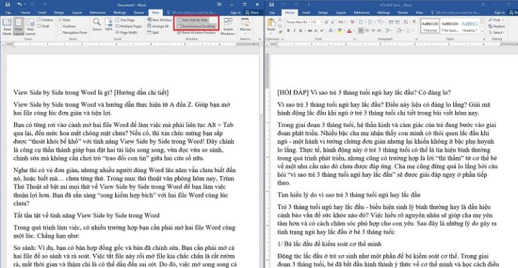Apply subscript formatting
Viewport: 518px width, 268px height.
tap(316, 31)
